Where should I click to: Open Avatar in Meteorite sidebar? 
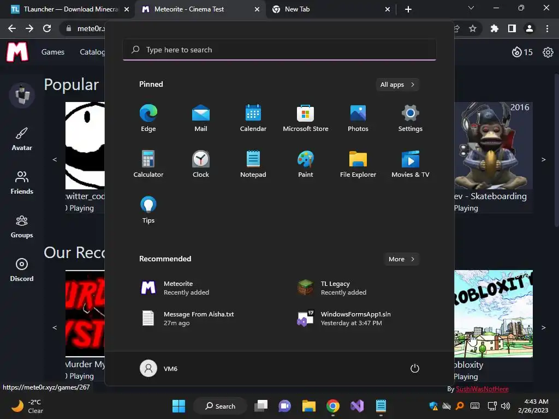pyautogui.click(x=22, y=139)
